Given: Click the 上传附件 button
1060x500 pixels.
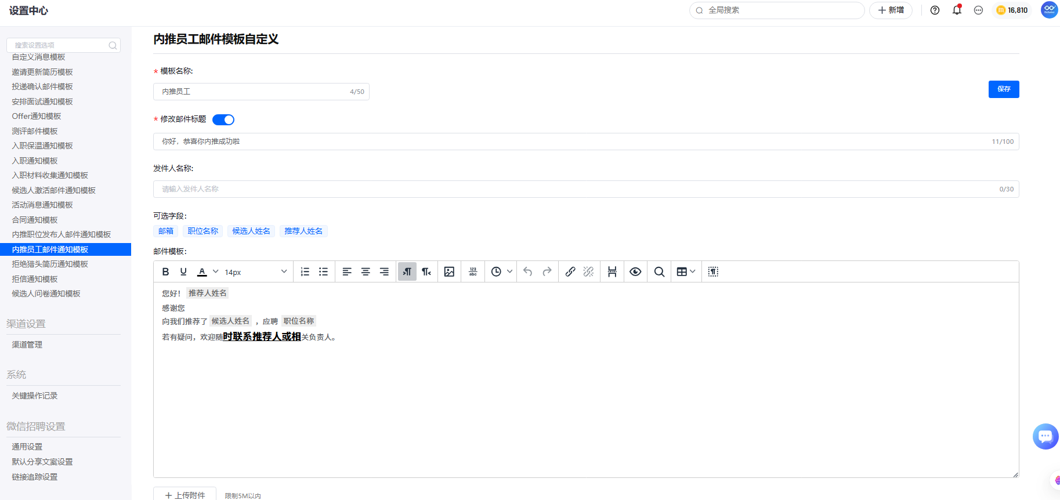Looking at the screenshot, I should click(184, 494).
